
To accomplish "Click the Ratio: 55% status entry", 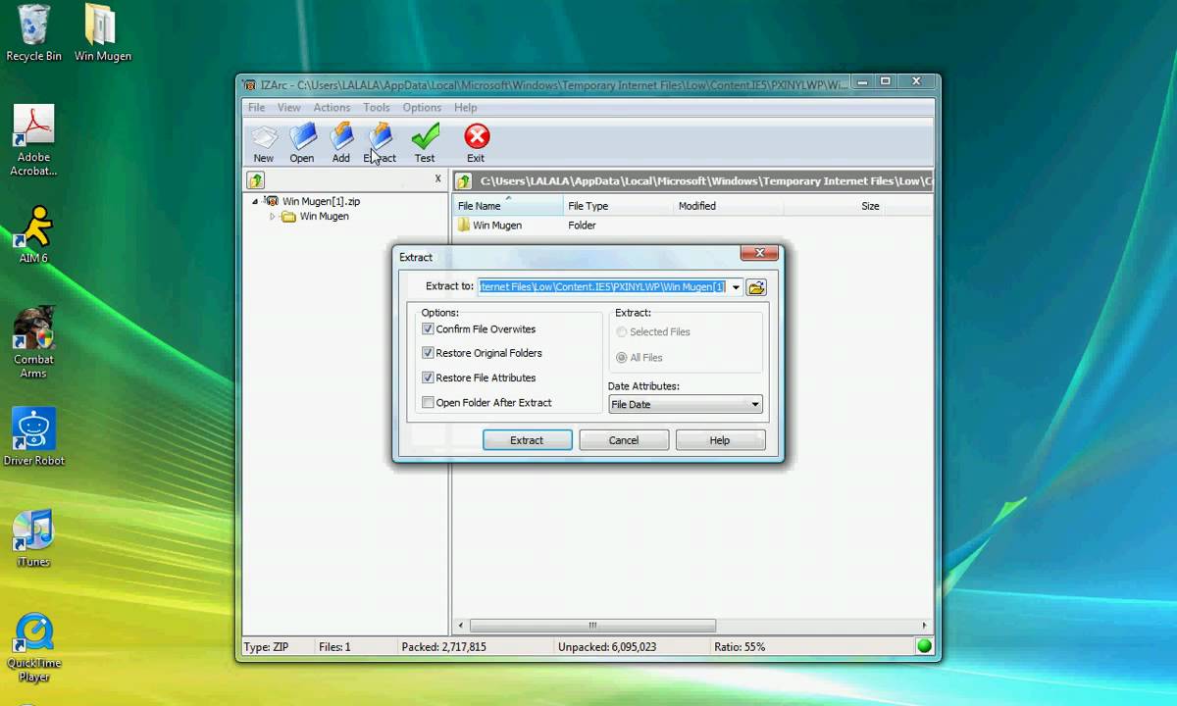I will [739, 647].
